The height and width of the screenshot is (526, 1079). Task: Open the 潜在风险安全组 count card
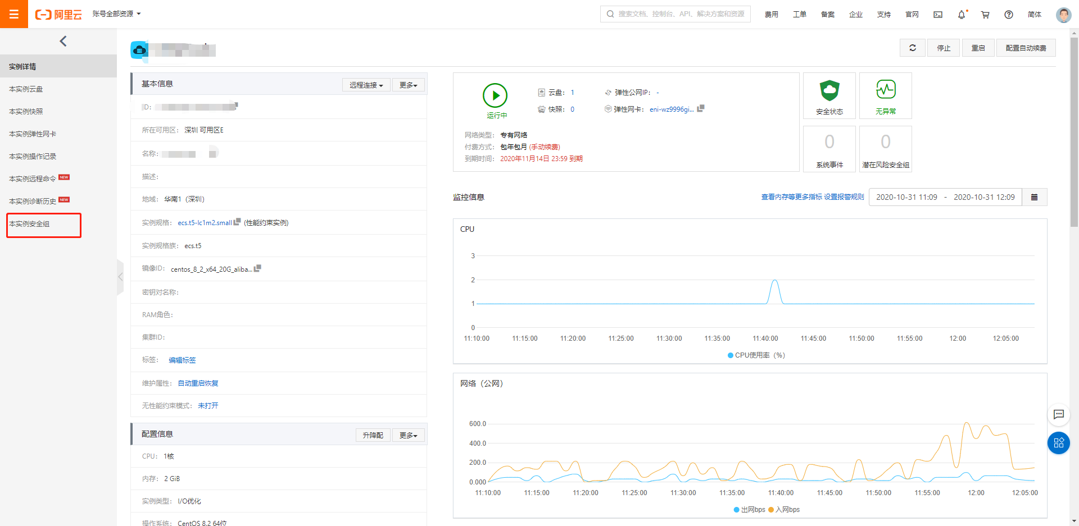886,149
